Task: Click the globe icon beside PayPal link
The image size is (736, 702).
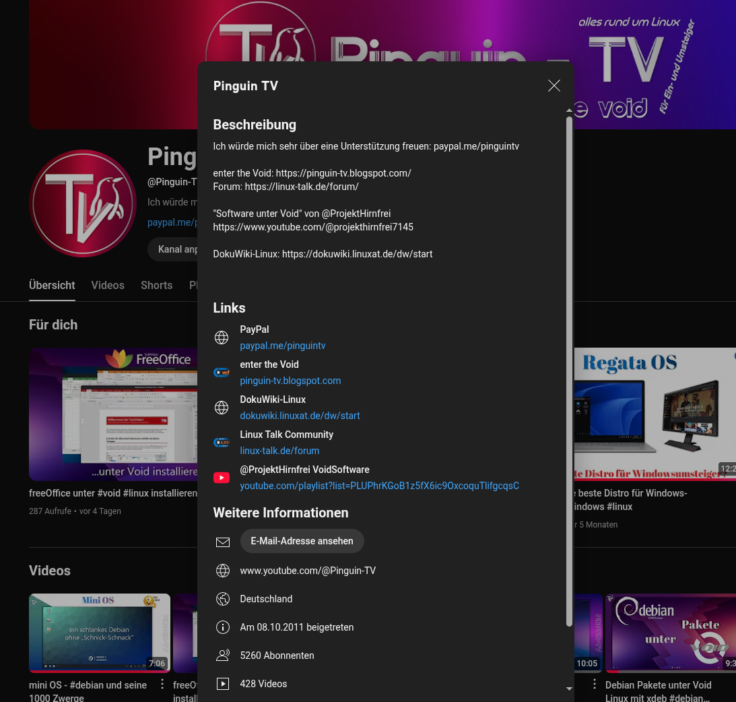Action: [222, 338]
